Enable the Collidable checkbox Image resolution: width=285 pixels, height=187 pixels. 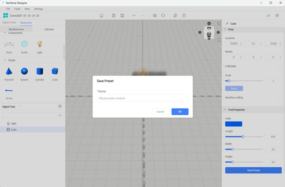[280, 66]
